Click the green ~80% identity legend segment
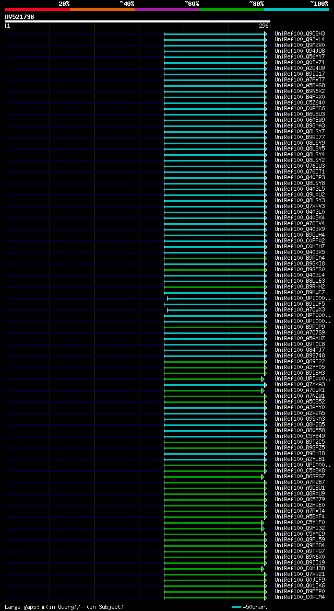The image size is (334, 611). click(232, 9)
